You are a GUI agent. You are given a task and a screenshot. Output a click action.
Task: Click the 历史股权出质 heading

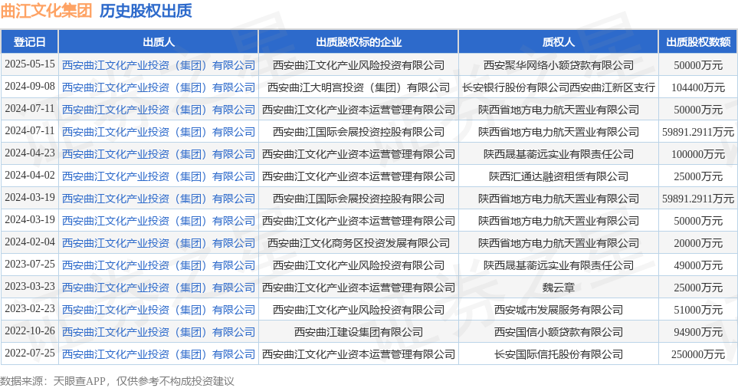click(146, 11)
